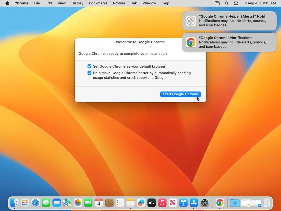
Task: Open Mail app in the Dock
Action: [x=57, y=203]
